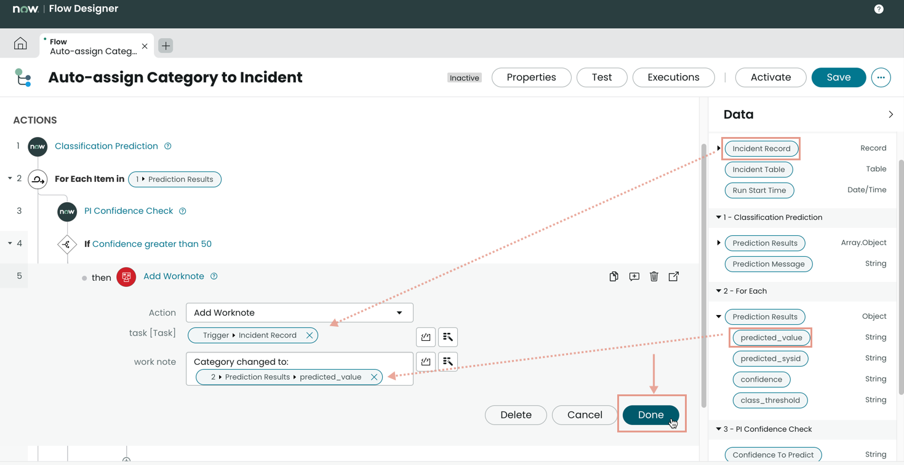904x465 pixels.
Task: Expand Prediction Results array under Classification Prediction
Action: tap(718, 243)
